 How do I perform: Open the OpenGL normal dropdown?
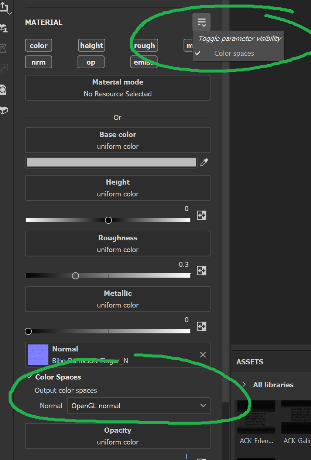(x=139, y=406)
